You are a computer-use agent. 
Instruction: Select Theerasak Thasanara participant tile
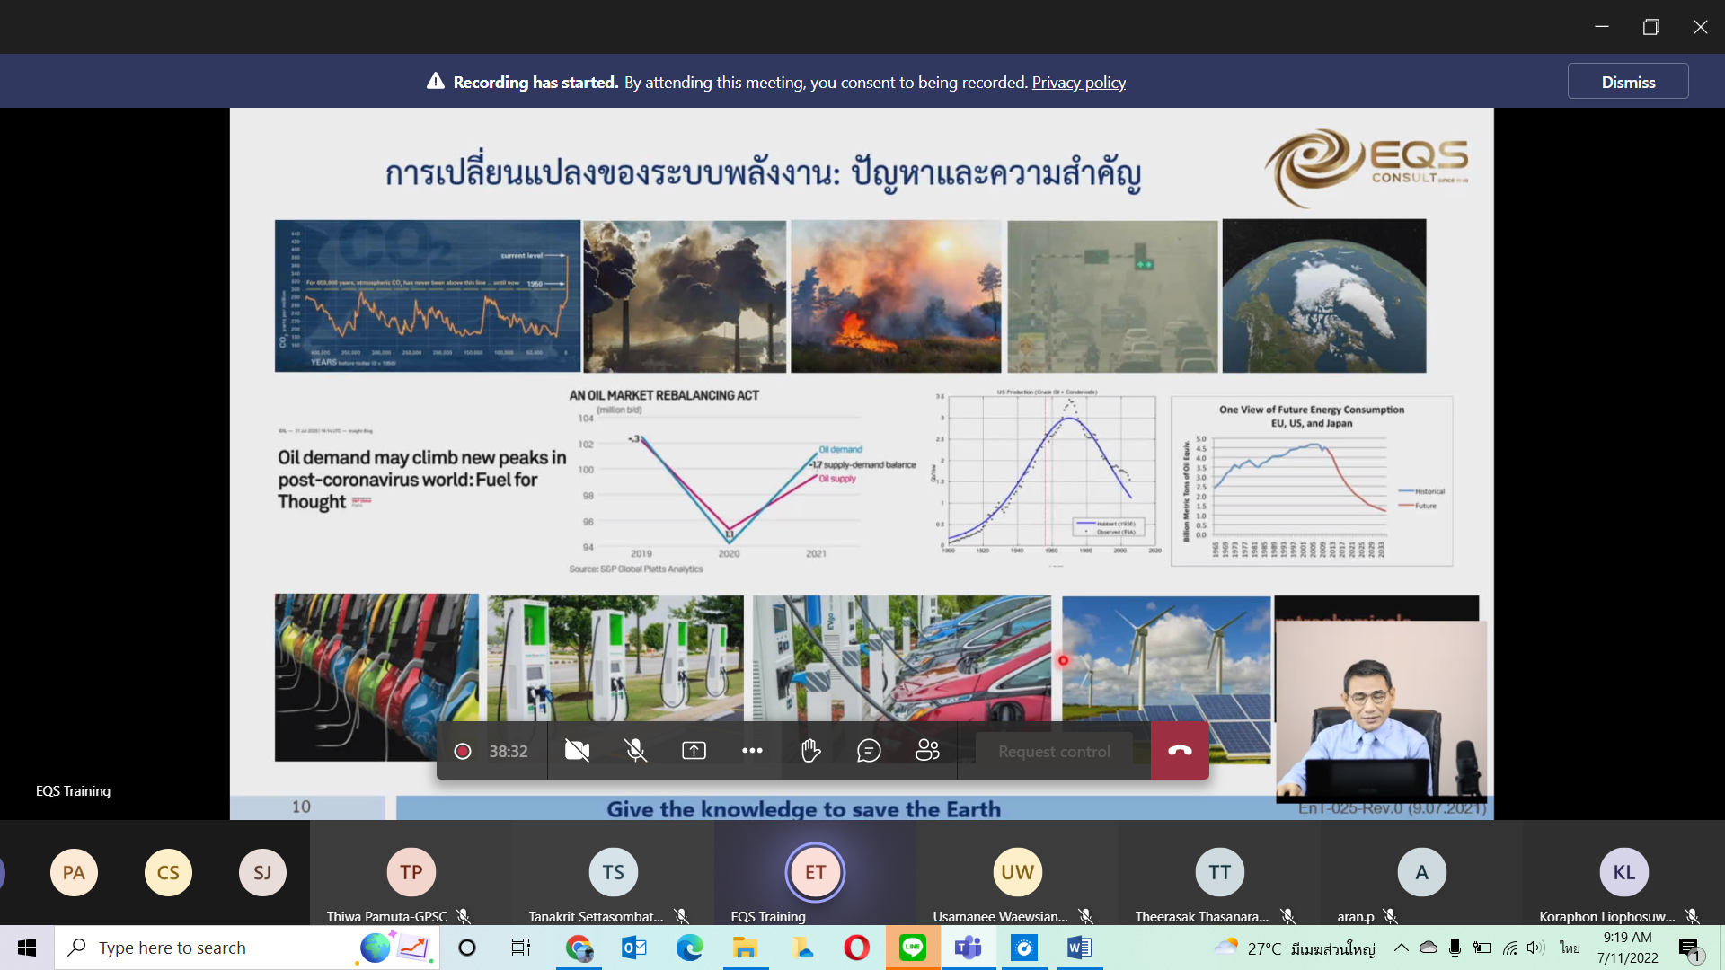(1220, 873)
